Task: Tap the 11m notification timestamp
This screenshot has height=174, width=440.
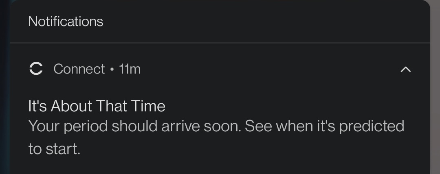Action: (x=130, y=69)
